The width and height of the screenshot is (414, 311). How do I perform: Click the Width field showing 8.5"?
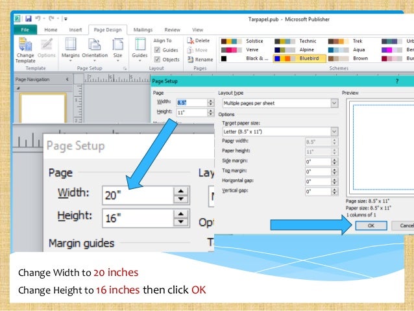(191, 103)
